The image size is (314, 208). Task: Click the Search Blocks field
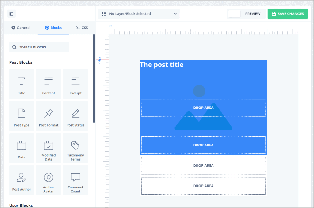(x=39, y=47)
